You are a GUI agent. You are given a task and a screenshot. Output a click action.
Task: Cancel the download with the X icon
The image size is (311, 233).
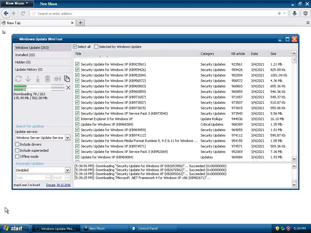(68, 88)
